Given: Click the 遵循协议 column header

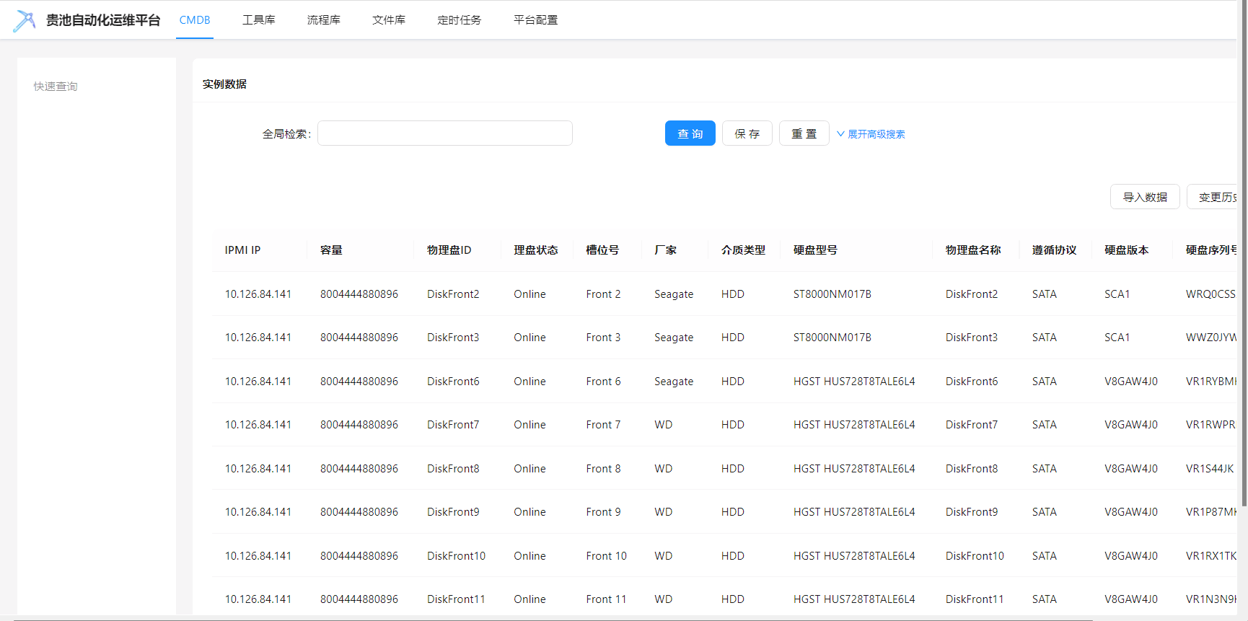Looking at the screenshot, I should coord(1055,250).
